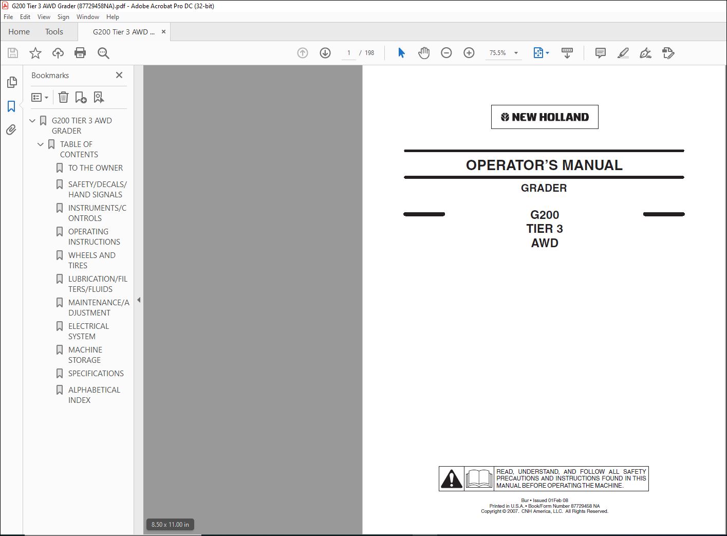727x536 pixels.
Task: Switch to the Home tab
Action: 19,32
